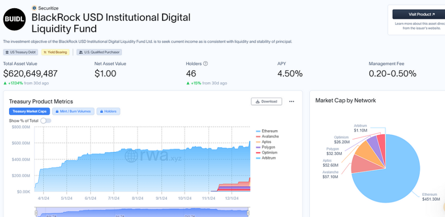
Task: Switch to Treasury Market Caps tab
Action: [x=29, y=111]
